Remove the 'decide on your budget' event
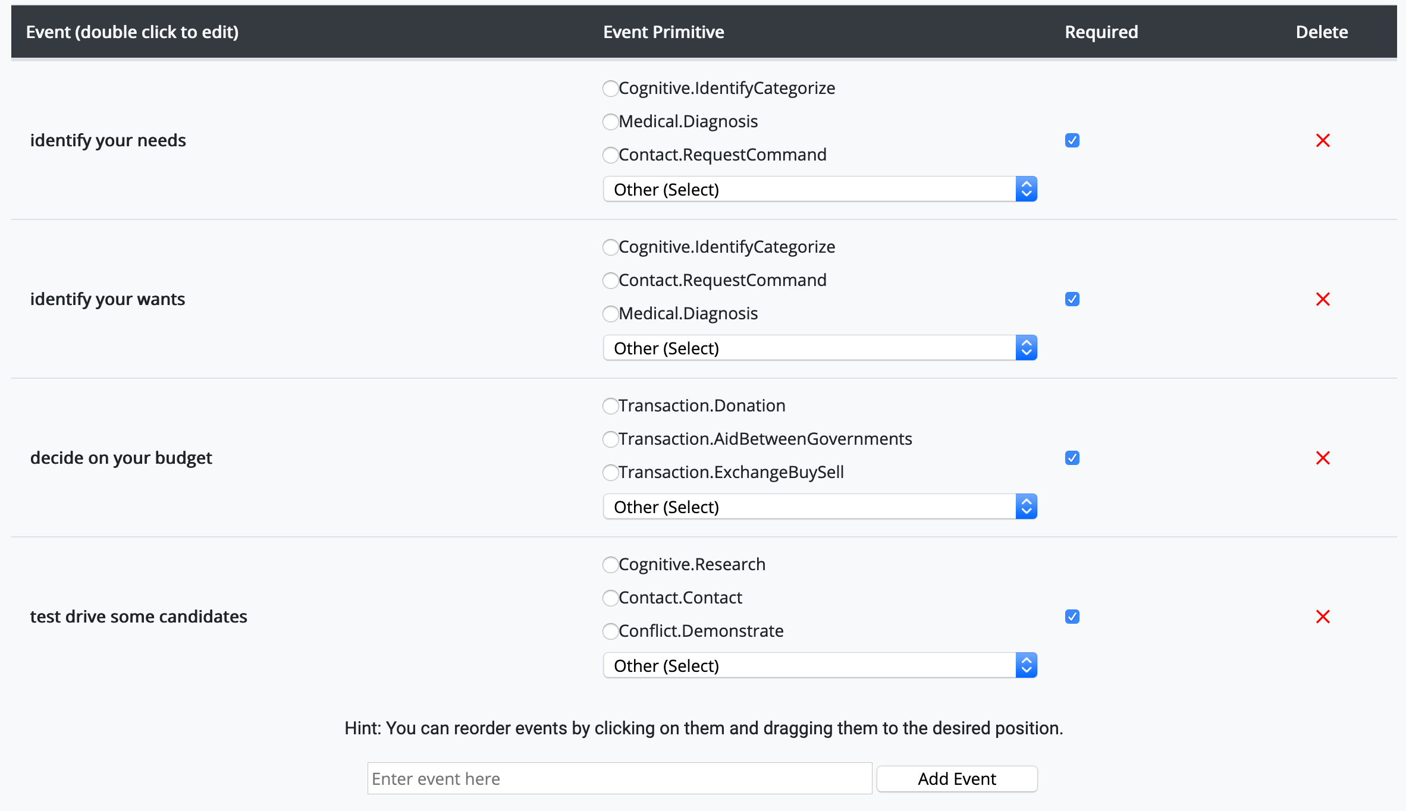This screenshot has height=811, width=1406. click(x=1323, y=458)
